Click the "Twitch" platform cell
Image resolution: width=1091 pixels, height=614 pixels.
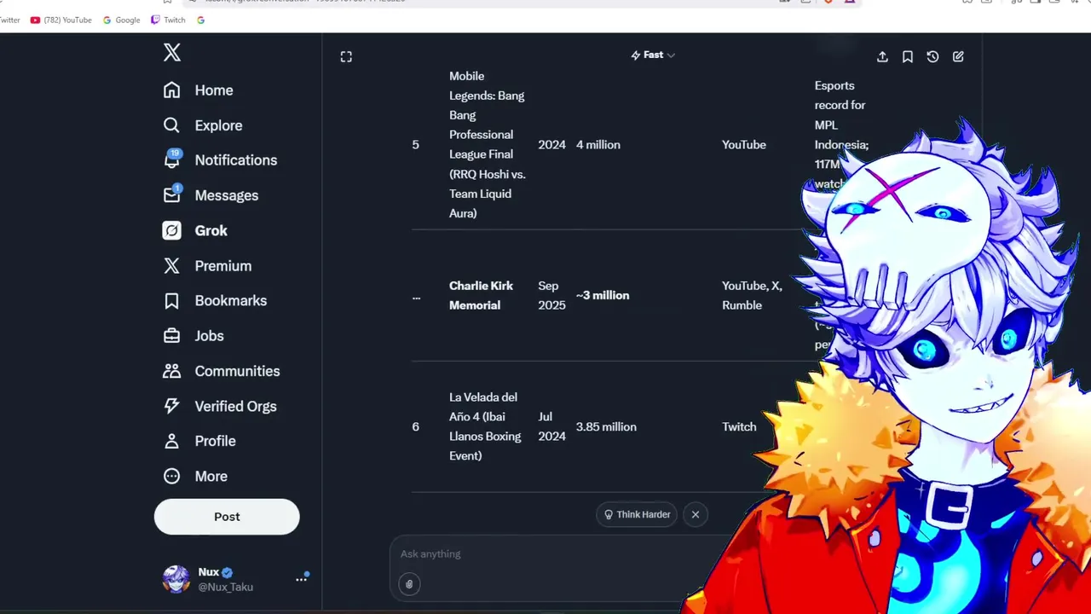tap(739, 426)
